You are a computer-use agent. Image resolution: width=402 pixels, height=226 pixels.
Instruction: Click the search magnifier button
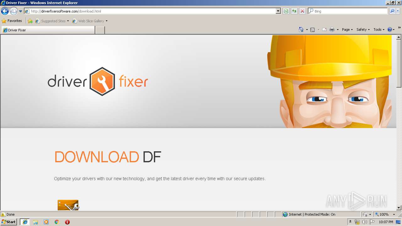[392, 11]
